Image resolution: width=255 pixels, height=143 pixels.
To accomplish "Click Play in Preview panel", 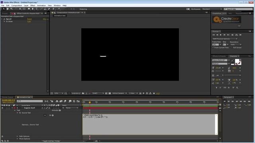I will point(221,35).
